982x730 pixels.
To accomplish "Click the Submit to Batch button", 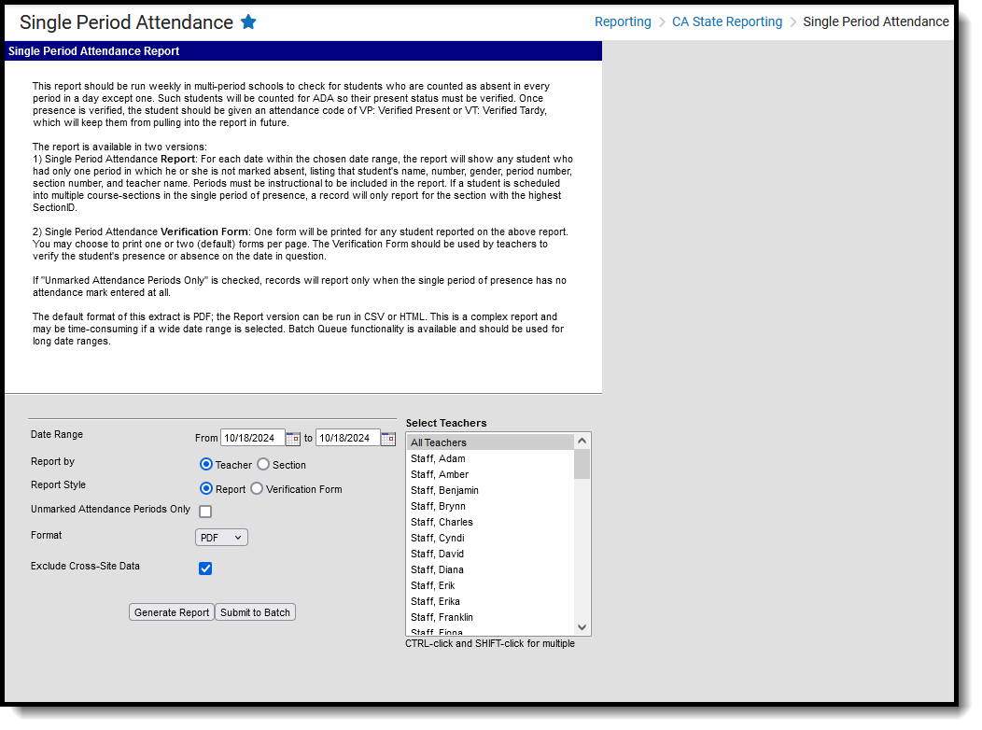I will click(255, 612).
